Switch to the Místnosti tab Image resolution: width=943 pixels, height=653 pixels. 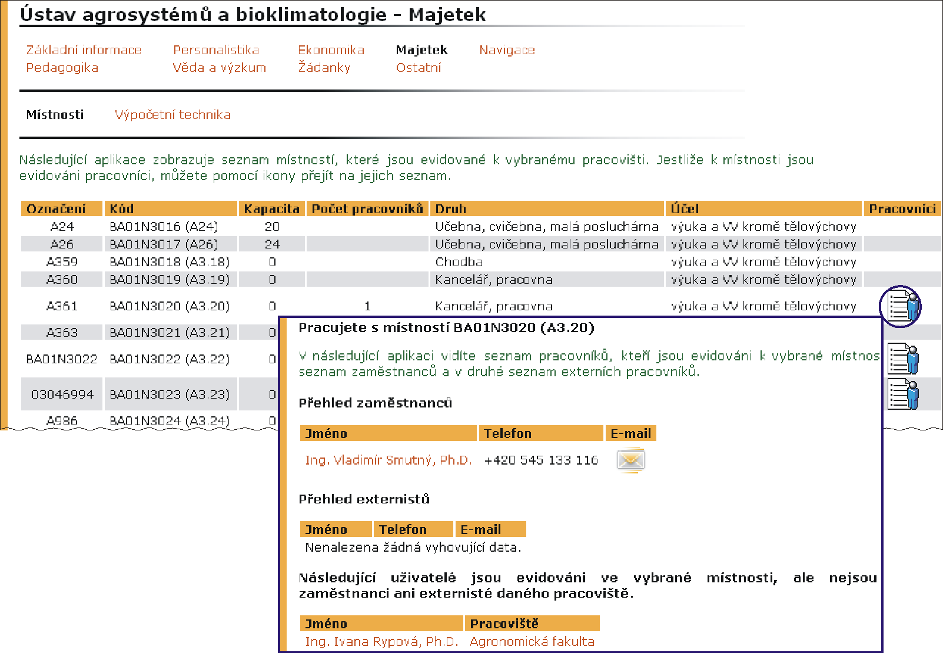point(55,115)
